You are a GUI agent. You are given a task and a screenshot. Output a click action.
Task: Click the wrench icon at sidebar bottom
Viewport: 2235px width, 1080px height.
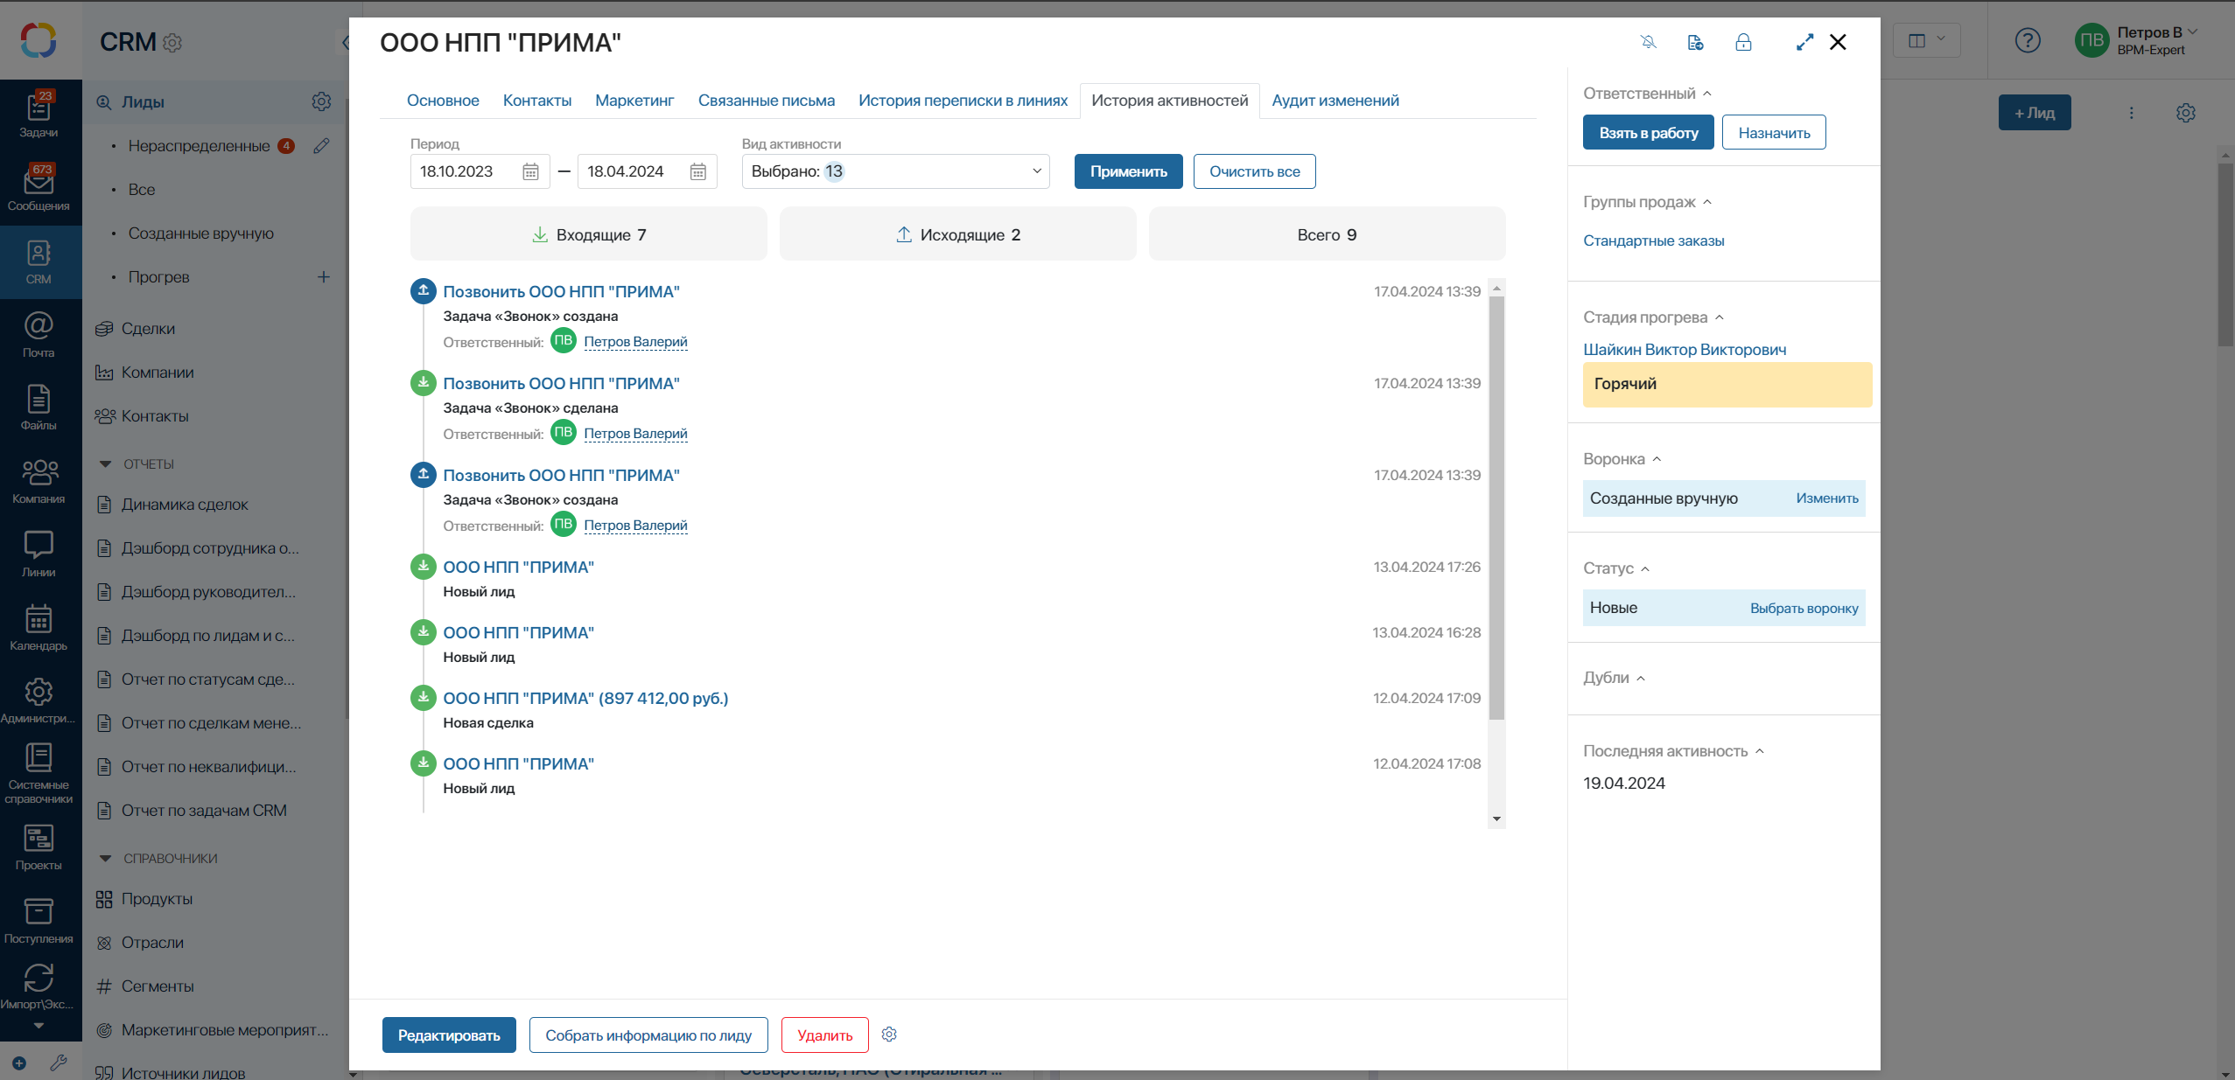tap(59, 1063)
